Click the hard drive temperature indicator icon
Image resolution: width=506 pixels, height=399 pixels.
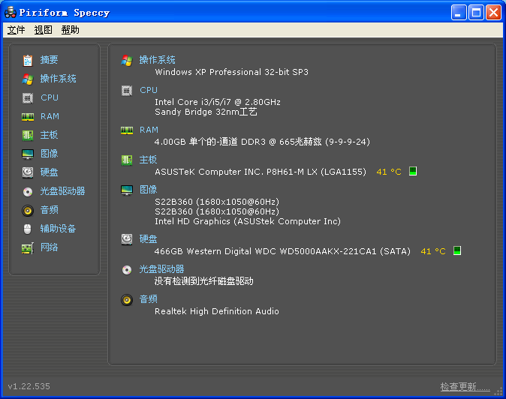coord(457,251)
